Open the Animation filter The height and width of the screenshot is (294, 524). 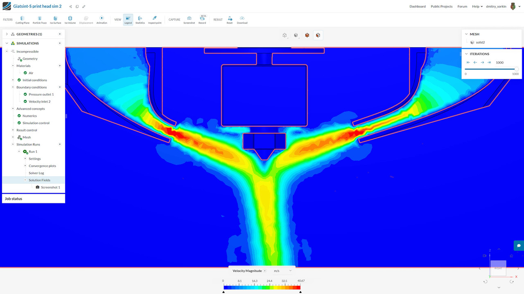coord(102,20)
